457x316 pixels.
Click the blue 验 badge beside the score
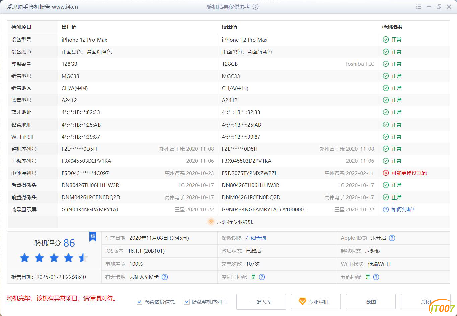(93, 236)
